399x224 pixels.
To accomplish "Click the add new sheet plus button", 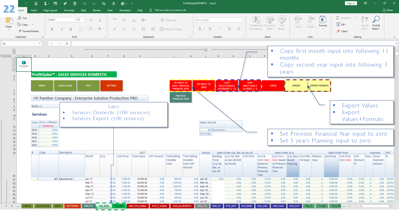I will pos(349,206).
